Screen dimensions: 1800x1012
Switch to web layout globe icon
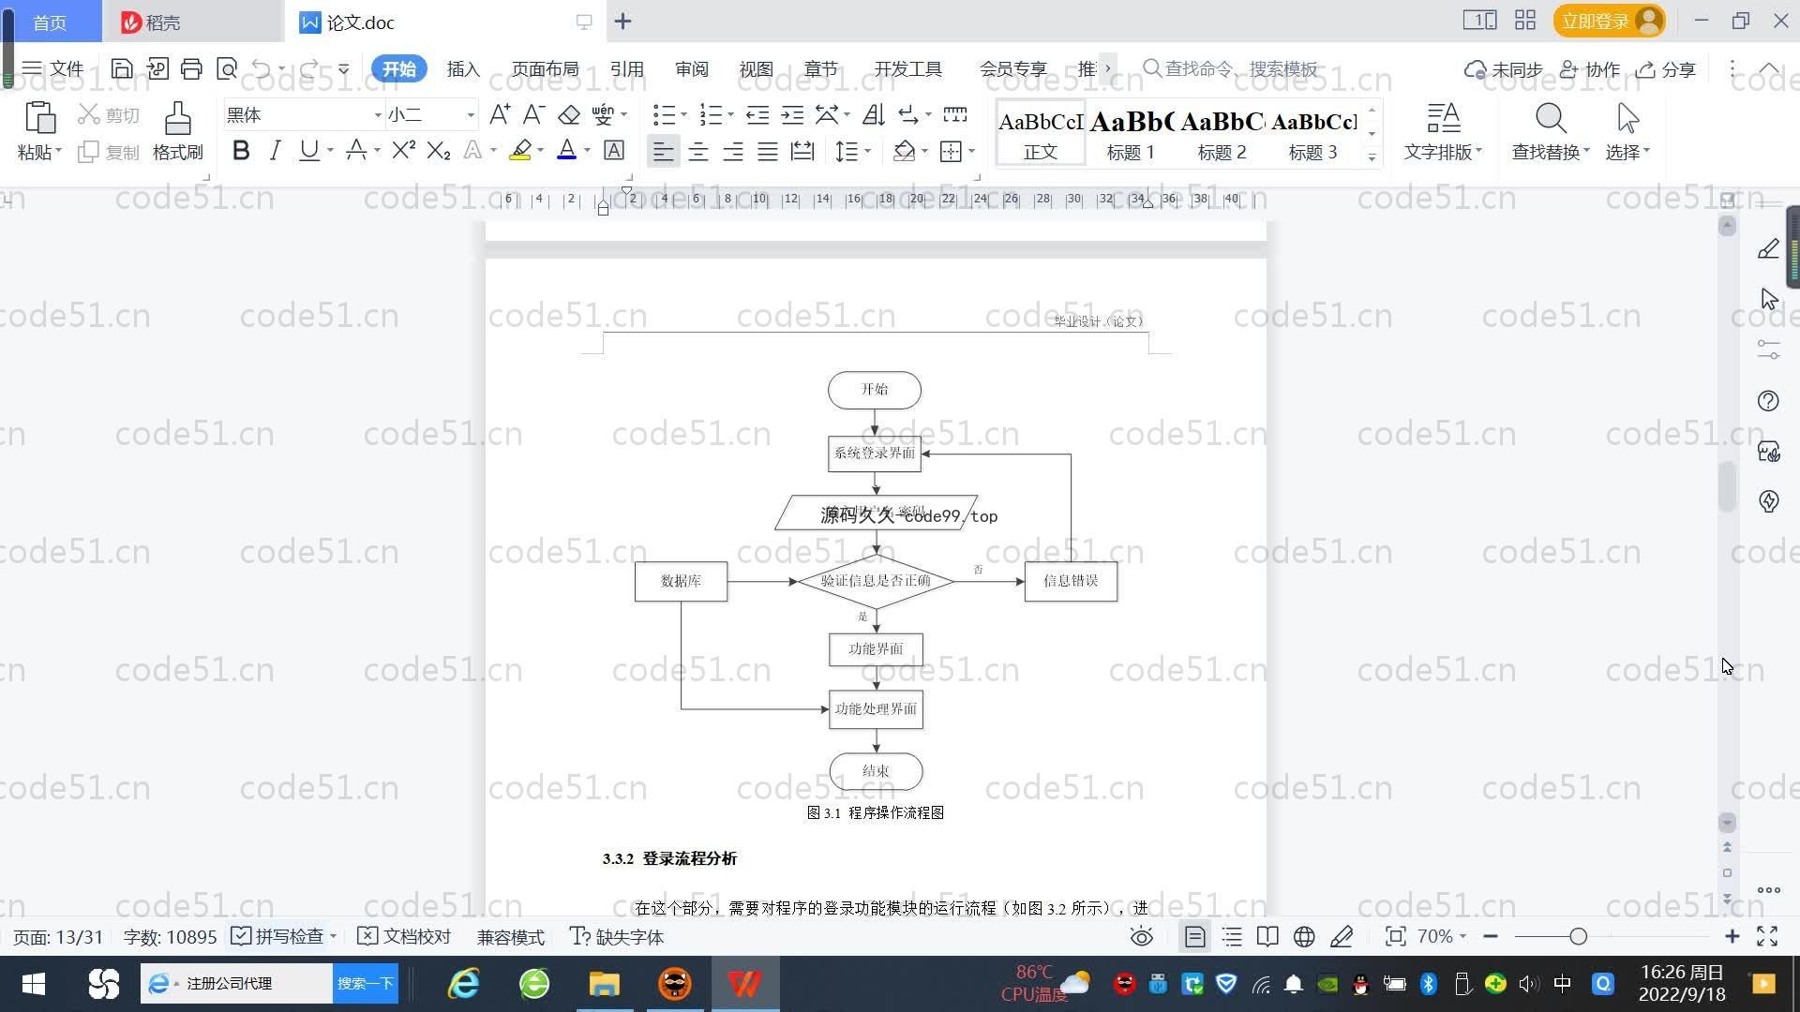(x=1304, y=936)
